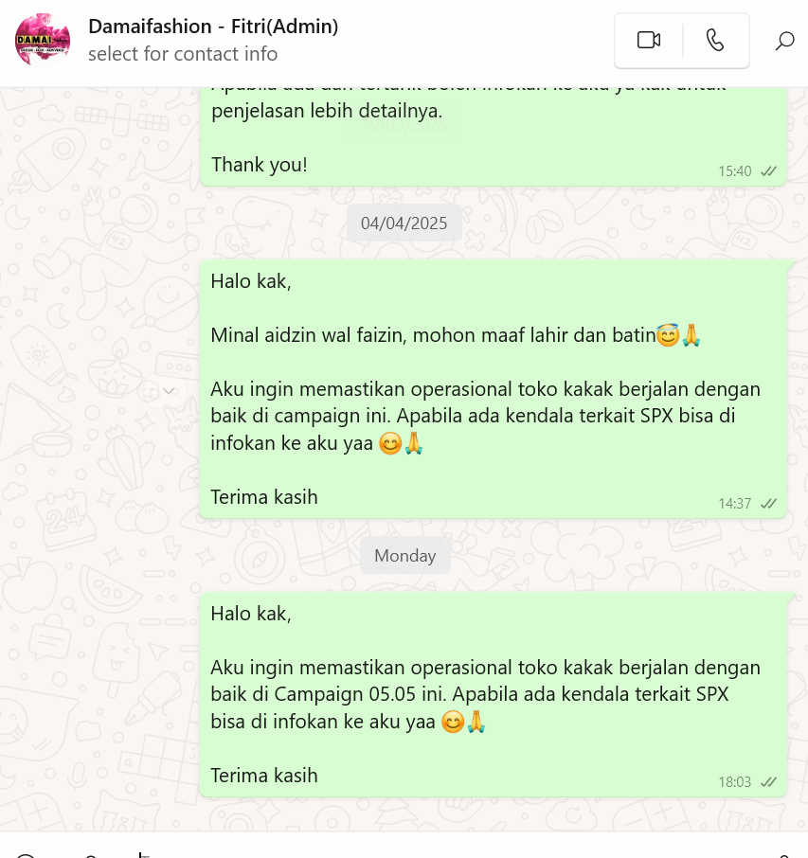Click praying hands emoji after halo smiley
The width and height of the screenshot is (808, 858).
pos(691,335)
